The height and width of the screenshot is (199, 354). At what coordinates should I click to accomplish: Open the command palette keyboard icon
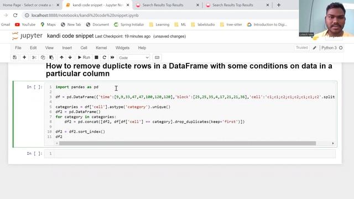(157, 57)
